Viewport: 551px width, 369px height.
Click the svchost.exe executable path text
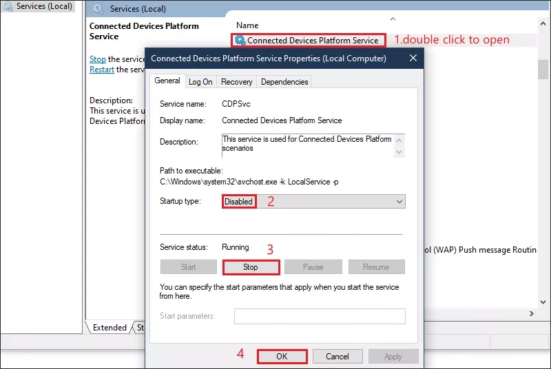(249, 182)
